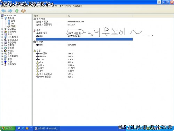This screenshot has width=174, height=131.
Task: Click the Internet Explorer quick launch icon
Action: pyautogui.click(x=23, y=129)
